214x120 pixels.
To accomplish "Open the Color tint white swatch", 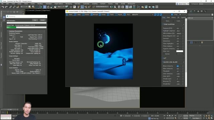I will [x=180, y=51].
